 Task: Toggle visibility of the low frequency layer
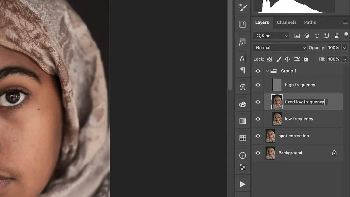pyautogui.click(x=258, y=119)
